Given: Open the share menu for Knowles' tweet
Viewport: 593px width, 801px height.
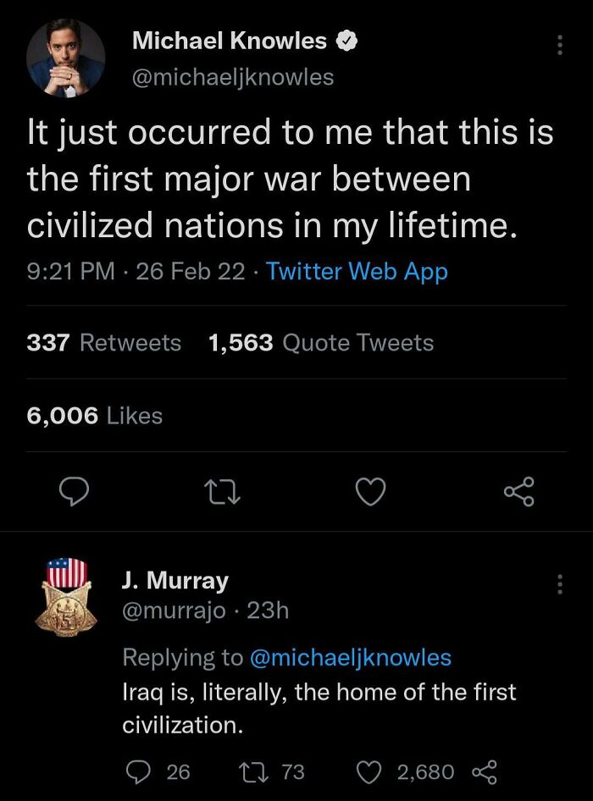Looking at the screenshot, I should click(x=520, y=492).
